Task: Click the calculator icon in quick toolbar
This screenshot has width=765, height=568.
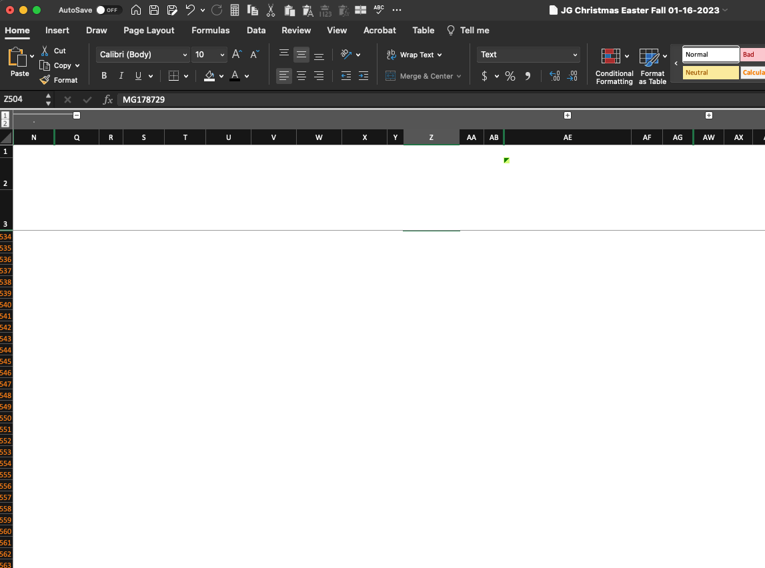Action: click(x=235, y=10)
